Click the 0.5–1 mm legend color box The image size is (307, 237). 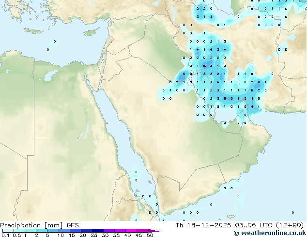click(x=19, y=231)
